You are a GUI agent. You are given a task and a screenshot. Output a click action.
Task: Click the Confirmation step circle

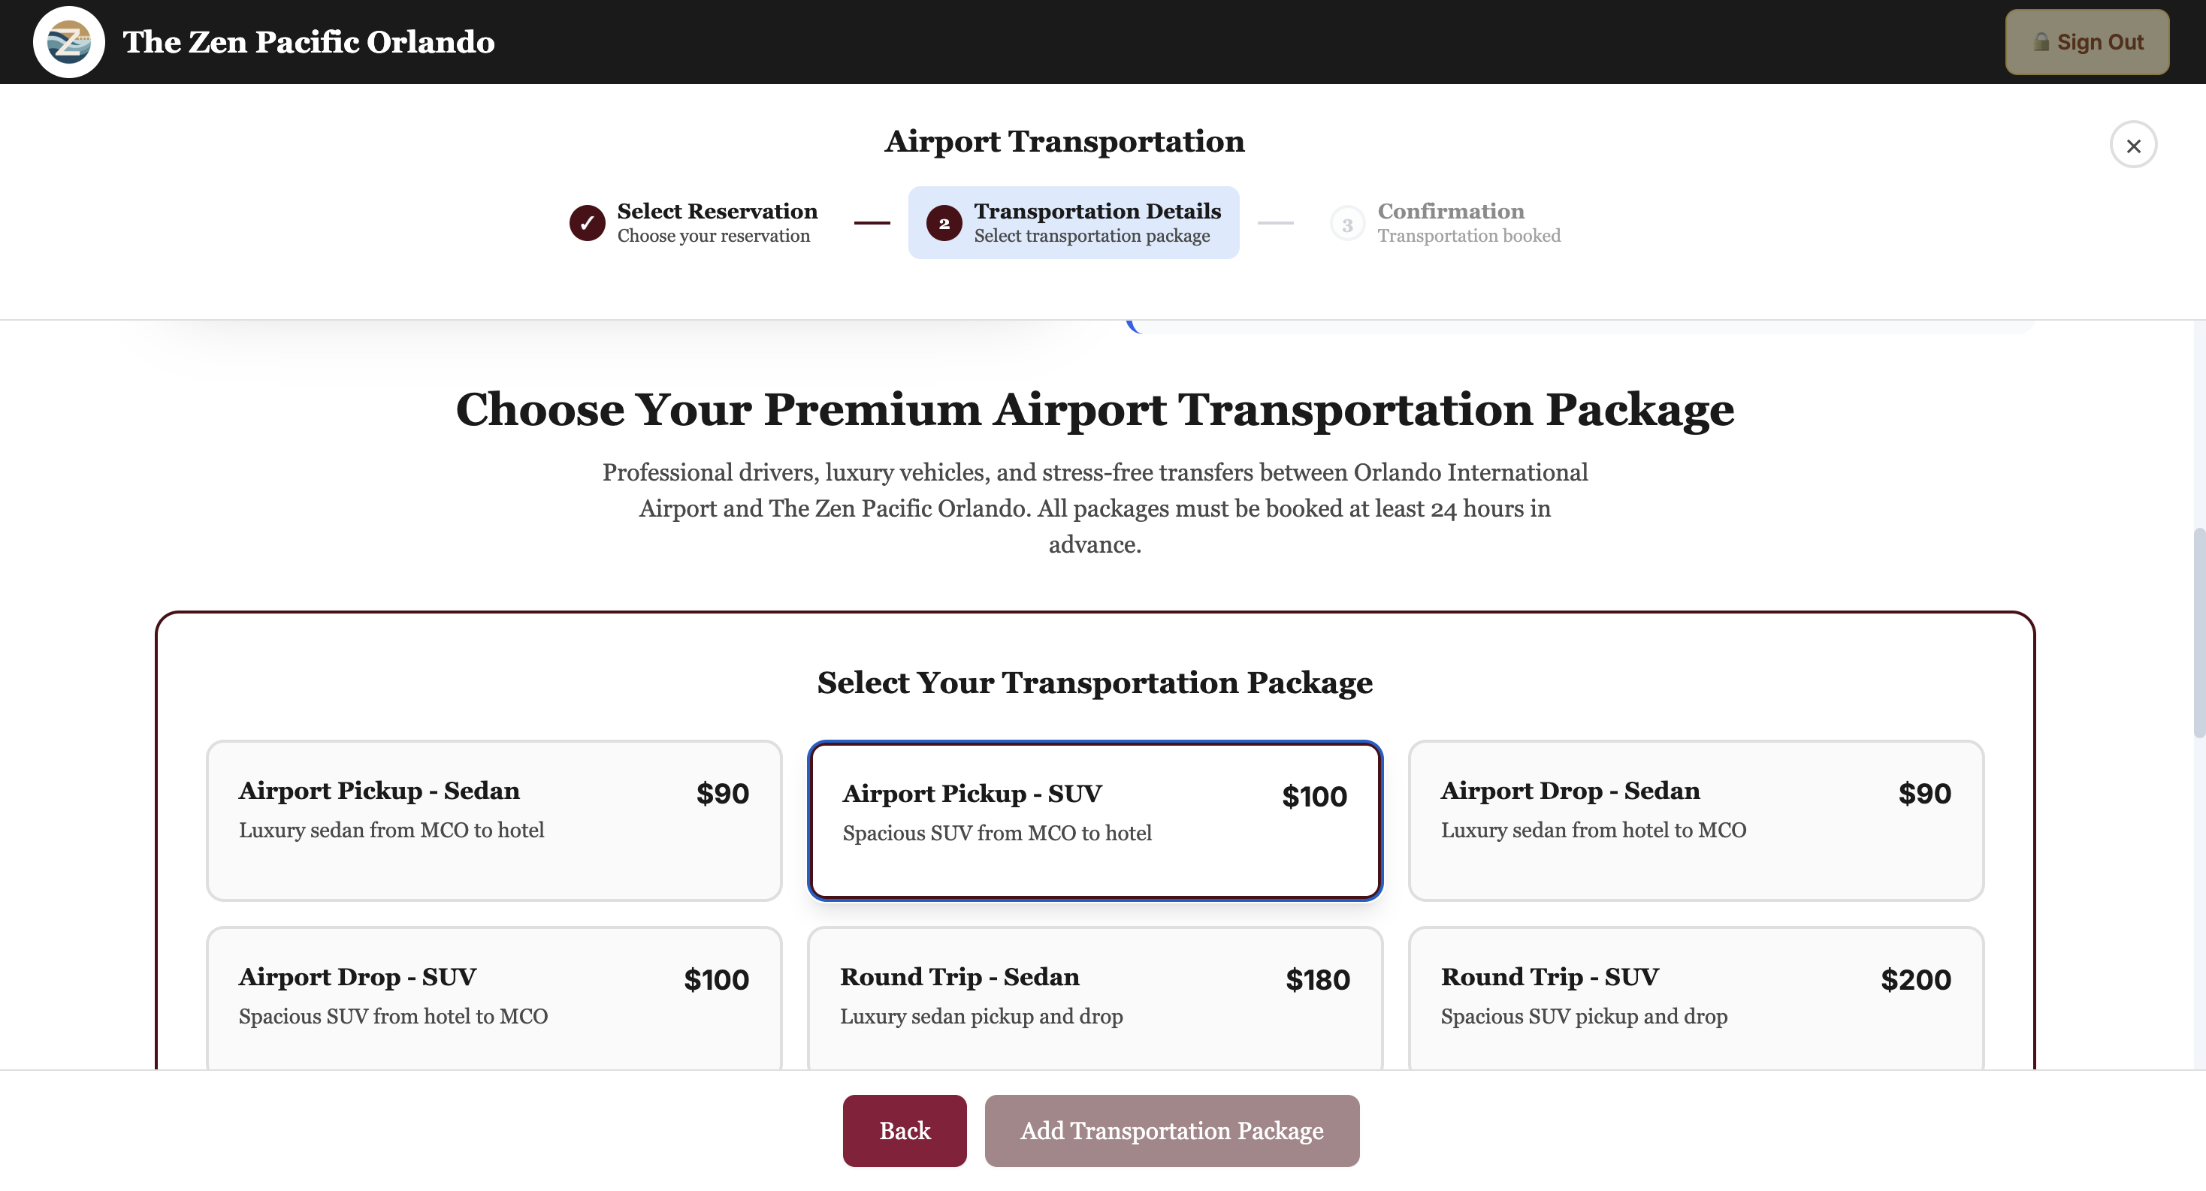click(1347, 225)
